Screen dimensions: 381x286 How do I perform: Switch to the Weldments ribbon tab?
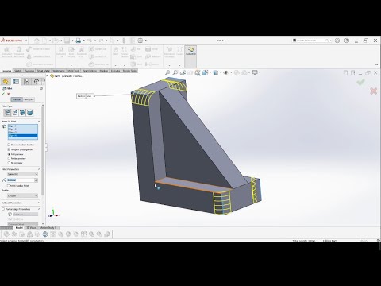pos(59,71)
